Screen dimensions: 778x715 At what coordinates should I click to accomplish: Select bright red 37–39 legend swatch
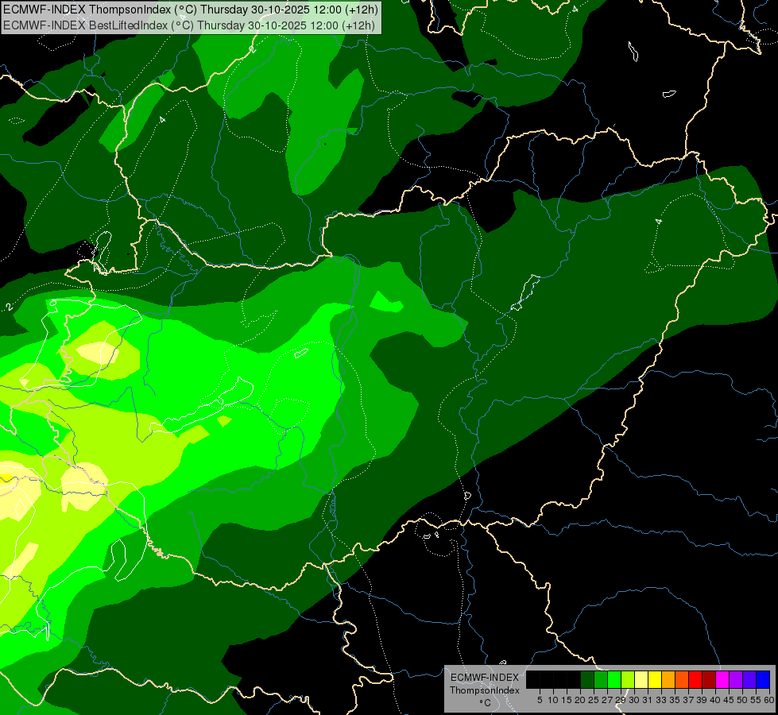coord(695,679)
